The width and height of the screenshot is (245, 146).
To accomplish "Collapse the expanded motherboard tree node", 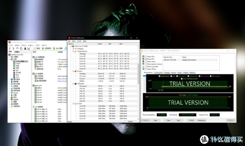I will tap(9, 59).
